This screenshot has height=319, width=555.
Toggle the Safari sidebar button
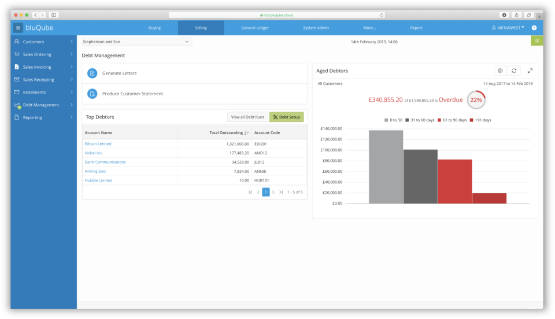coord(54,15)
